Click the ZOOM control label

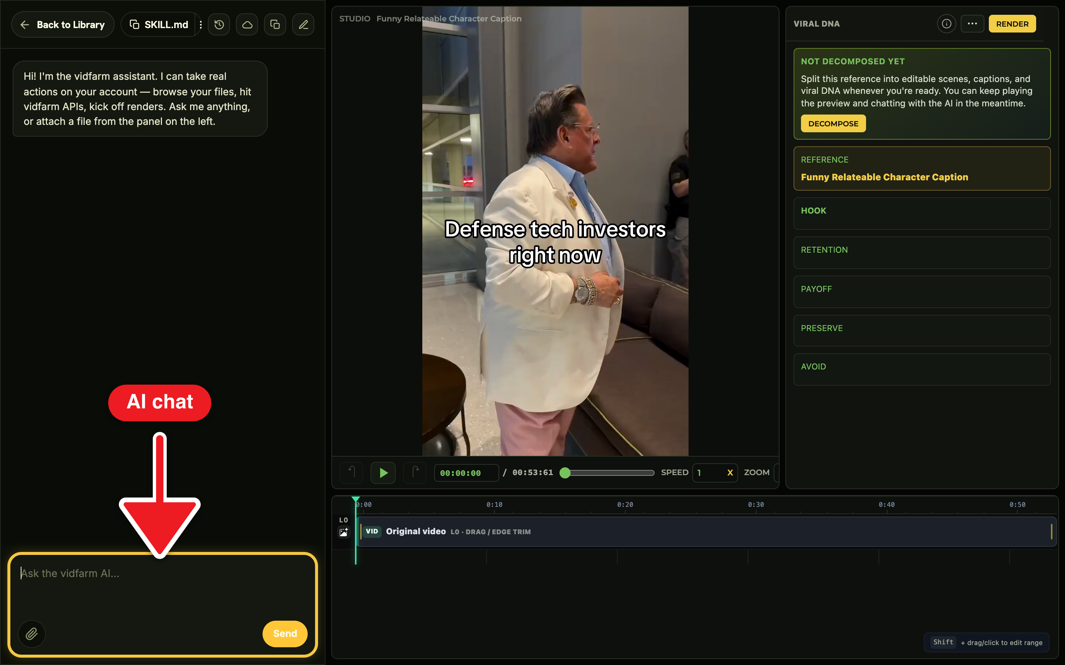pos(757,473)
